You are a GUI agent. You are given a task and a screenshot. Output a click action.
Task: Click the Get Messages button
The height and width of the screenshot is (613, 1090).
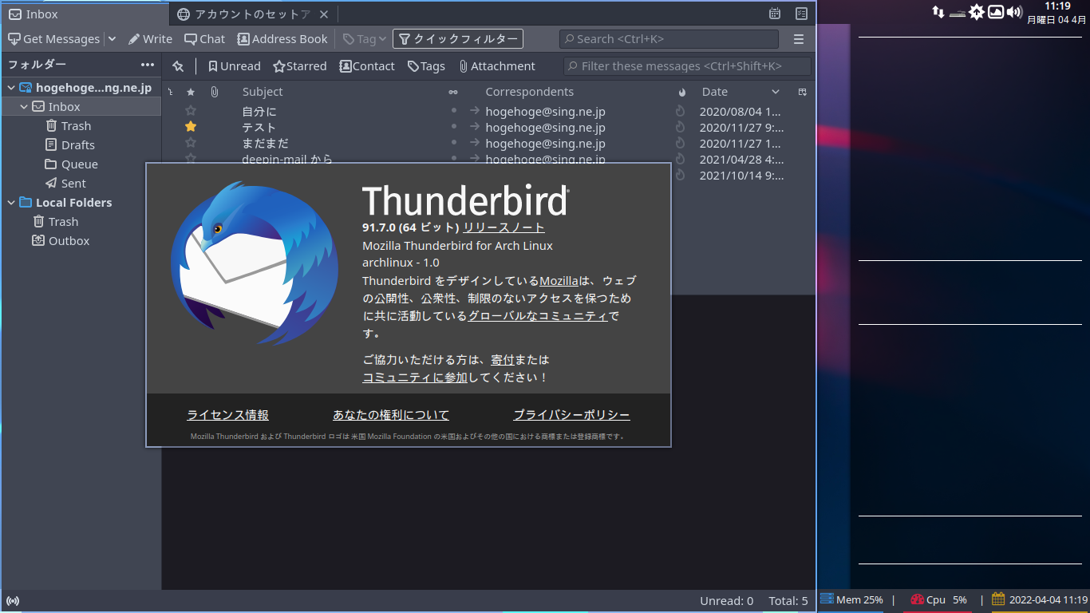click(53, 38)
